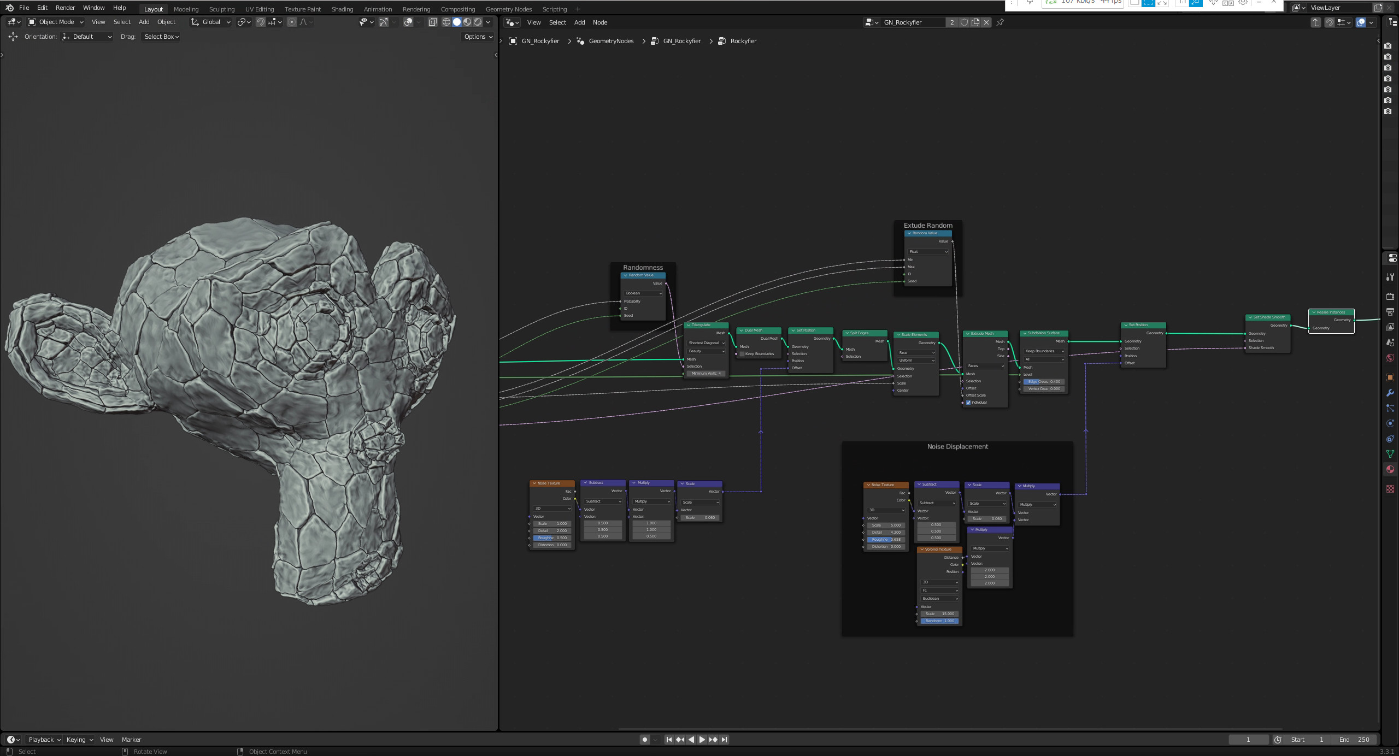This screenshot has height=756, width=1399.
Task: Adjust Edge Crease slider in Subdivision Surface
Action: coord(1044,382)
